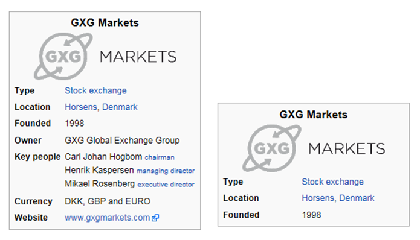This screenshot has width=420, height=240.
Task: Click the DKK, GBP and EURO currency value
Action: coord(108,201)
